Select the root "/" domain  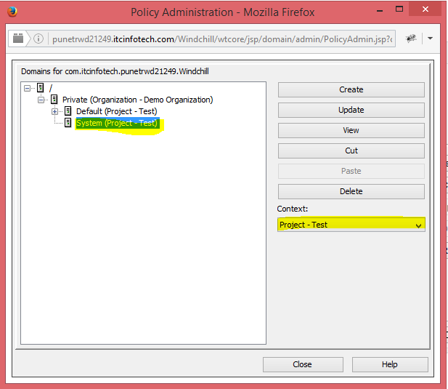pyautogui.click(x=51, y=88)
